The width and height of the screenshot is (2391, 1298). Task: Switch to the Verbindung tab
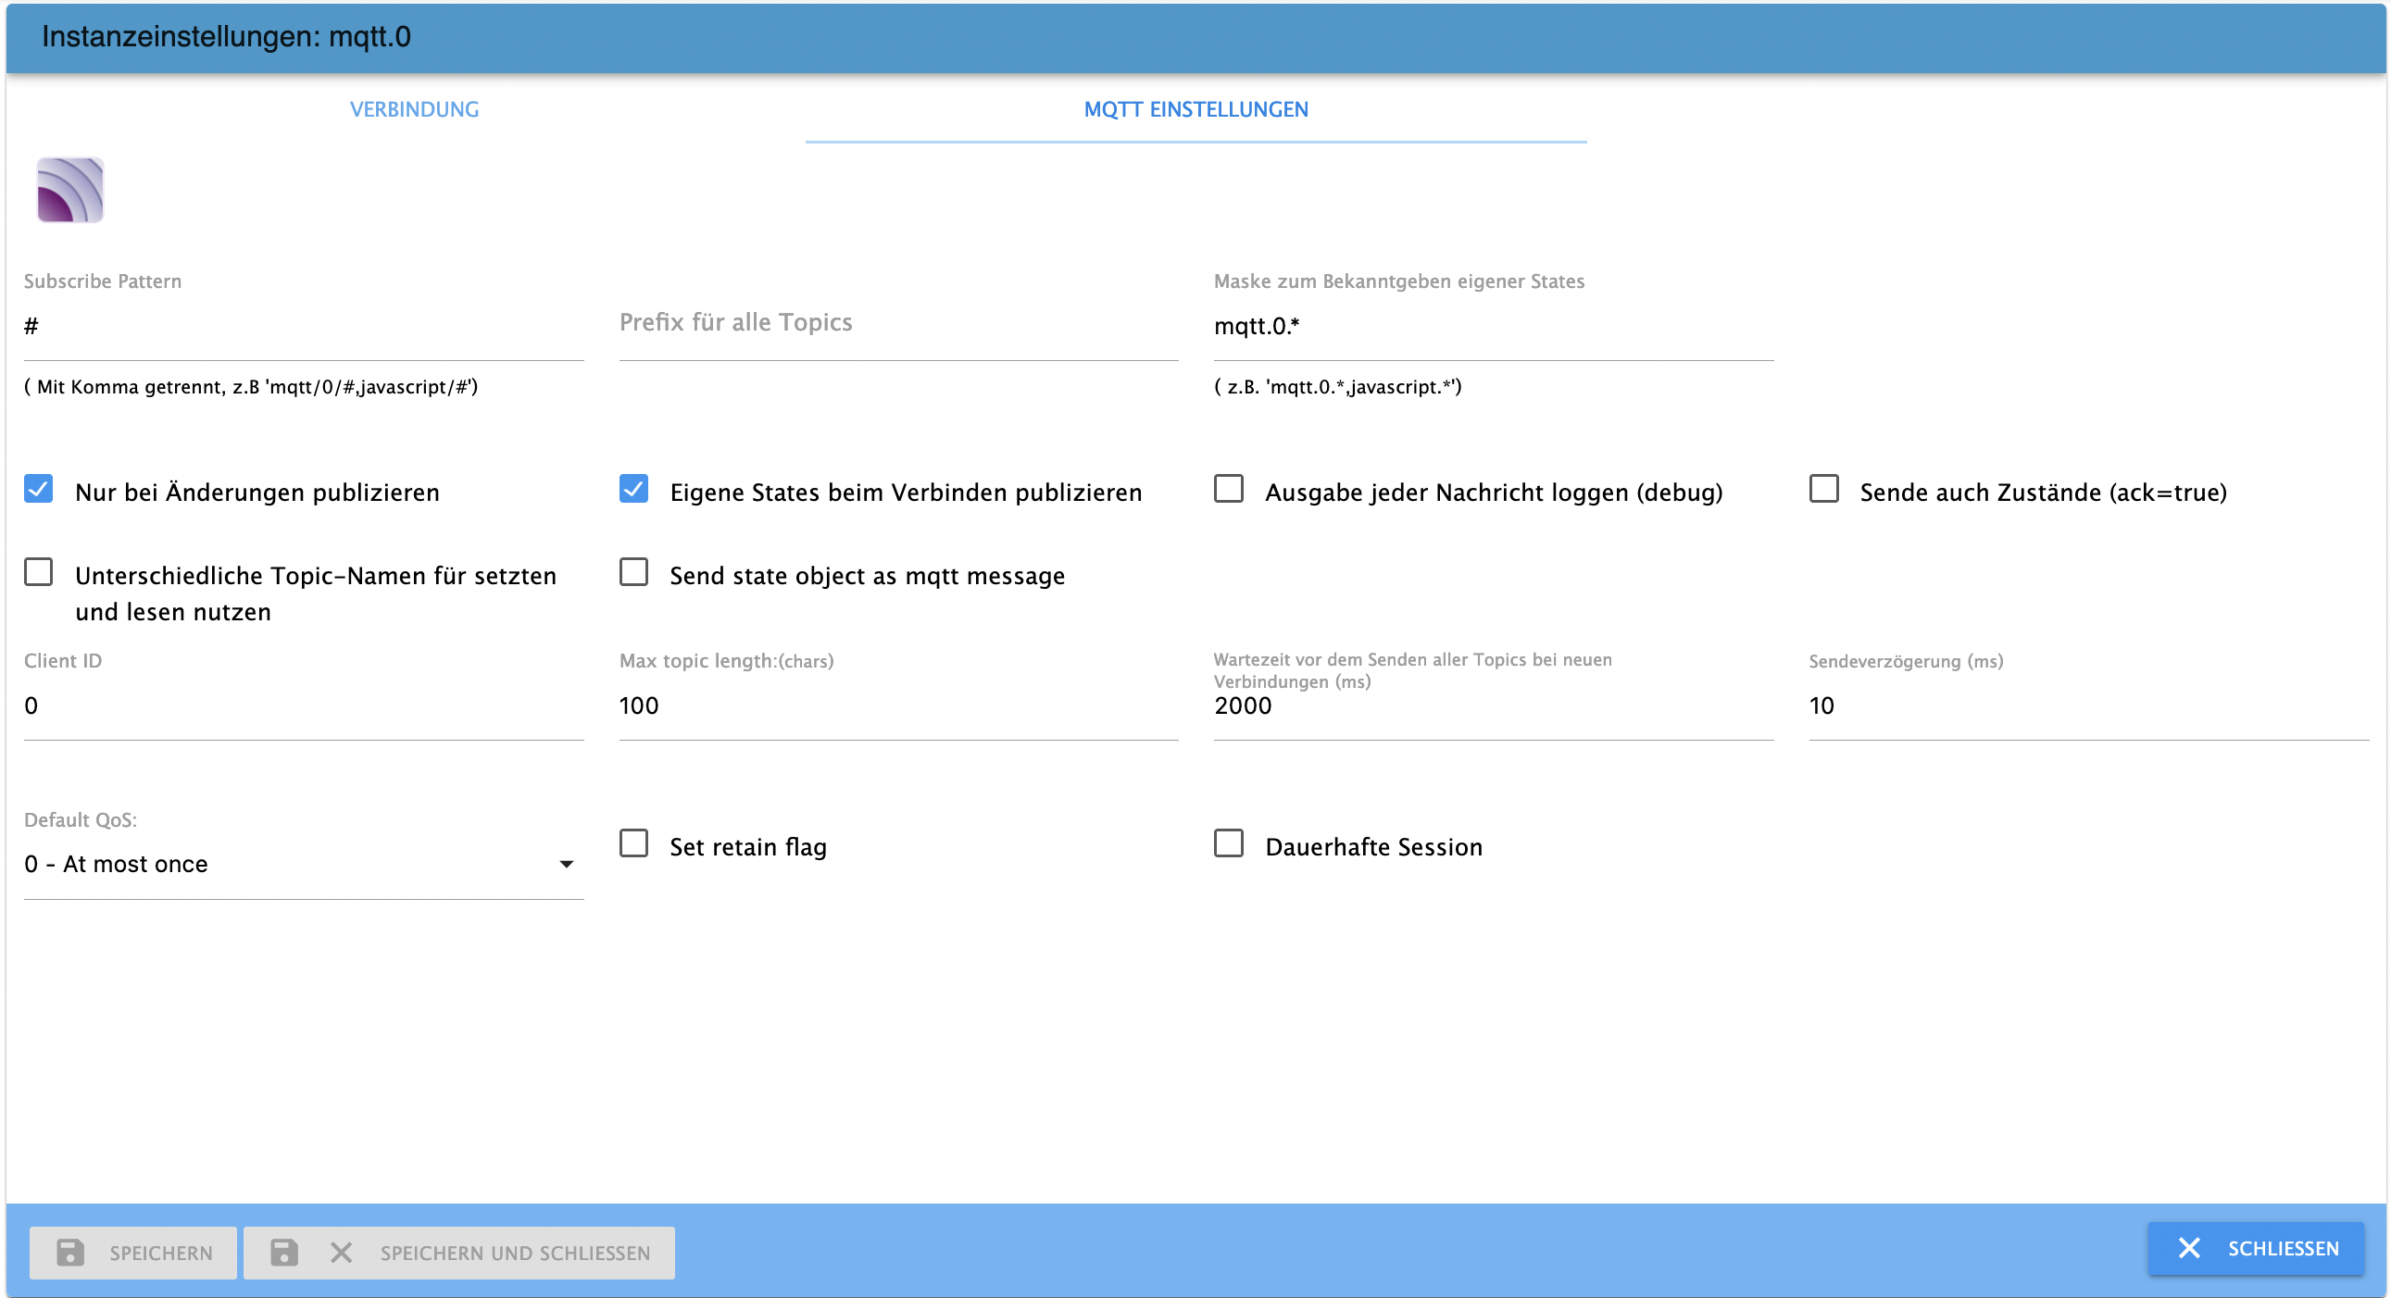pos(414,109)
